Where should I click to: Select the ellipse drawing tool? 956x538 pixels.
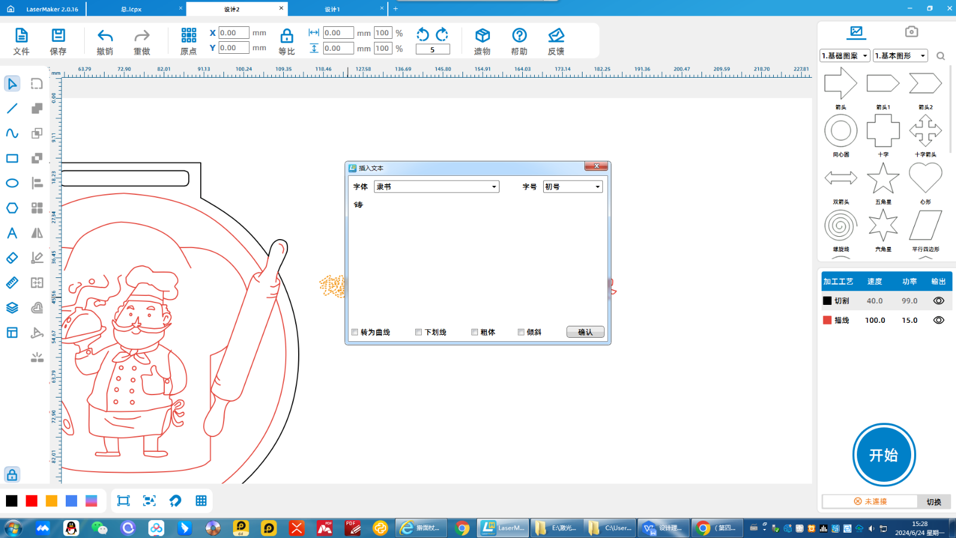click(x=12, y=183)
